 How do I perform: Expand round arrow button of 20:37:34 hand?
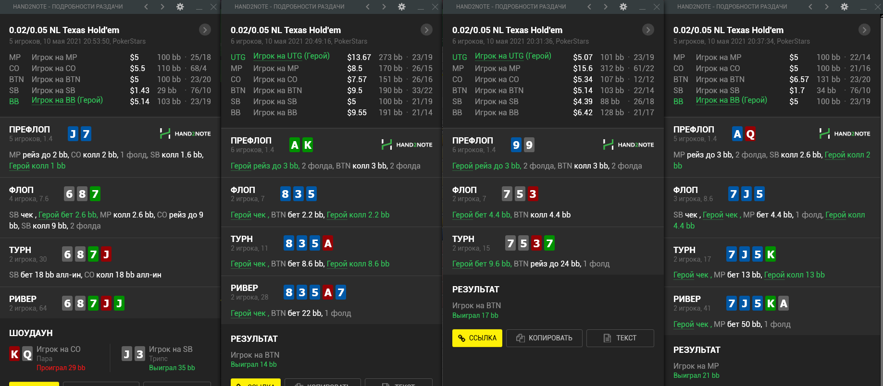pyautogui.click(x=864, y=30)
